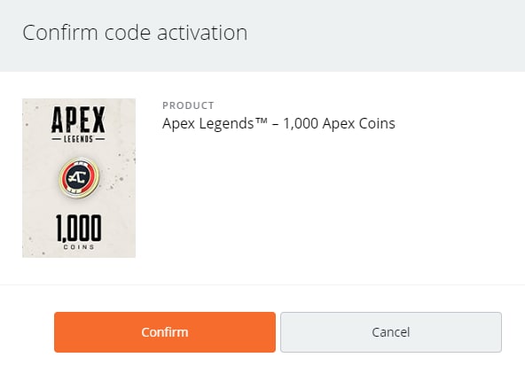Click the word Confirm in the dialog heading
525x373 pixels.
[x=60, y=33]
